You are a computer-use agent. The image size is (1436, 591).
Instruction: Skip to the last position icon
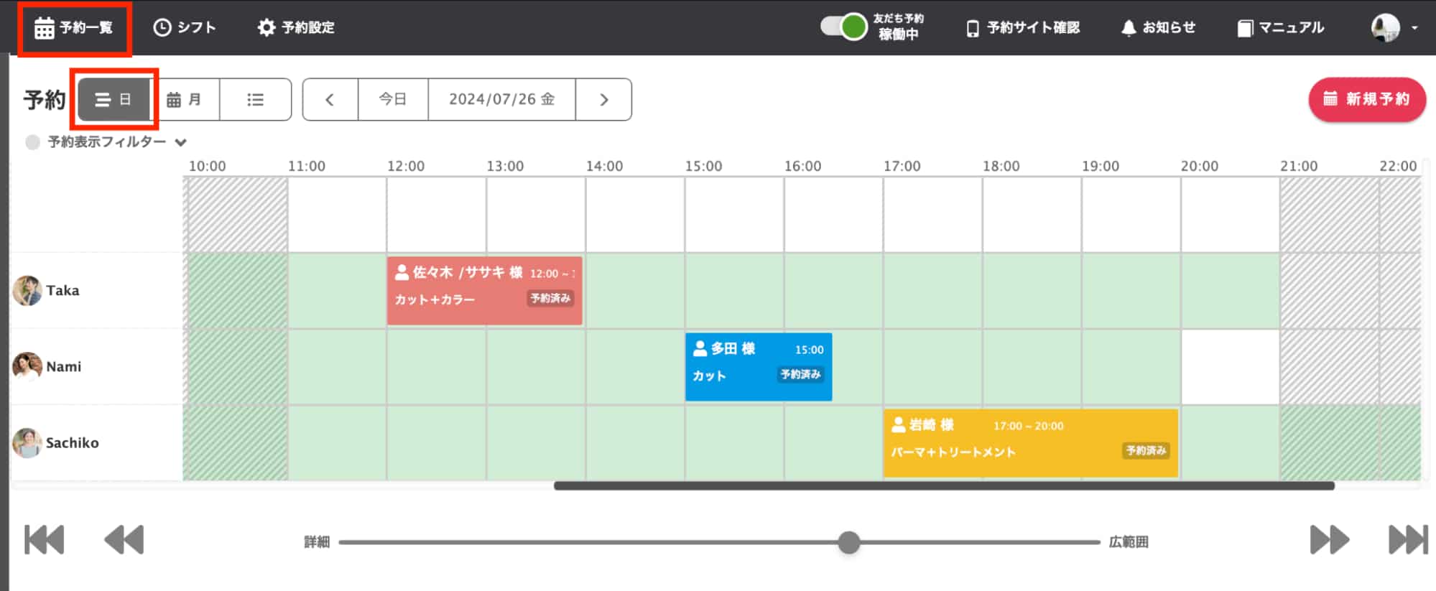pos(1408,540)
